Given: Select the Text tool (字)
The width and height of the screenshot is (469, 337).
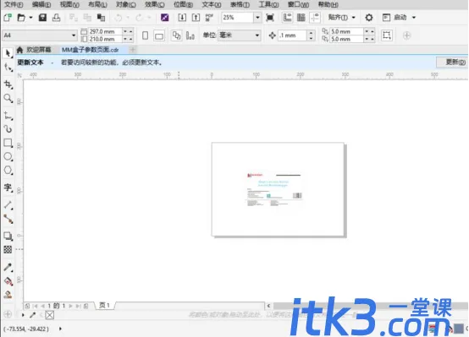Looking at the screenshot, I should (8, 188).
